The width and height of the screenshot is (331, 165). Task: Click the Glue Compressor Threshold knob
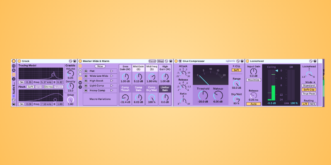click(203, 95)
